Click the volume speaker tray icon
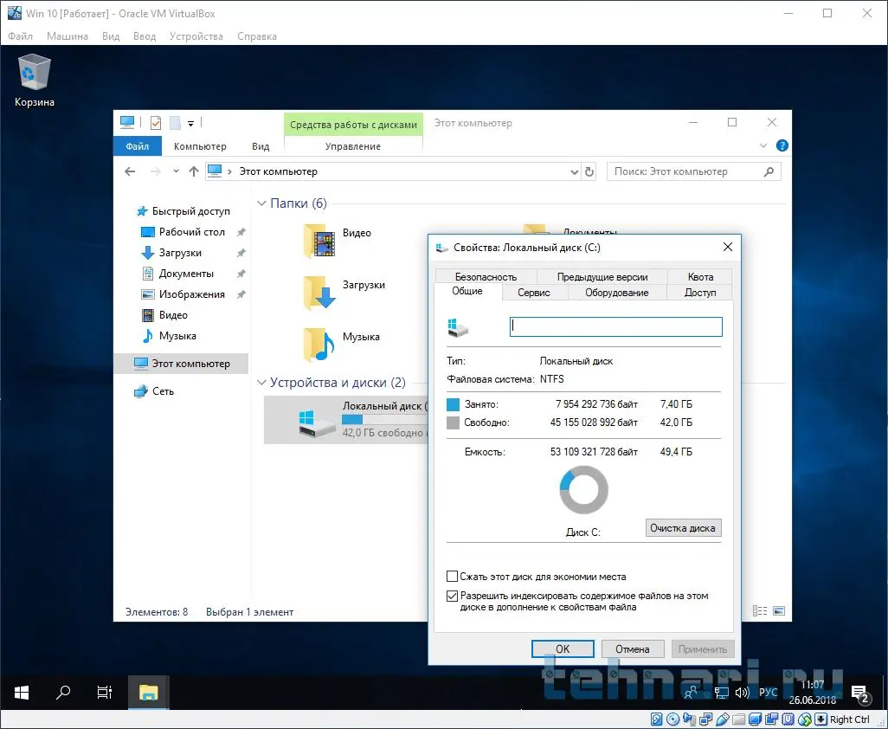Viewport: 888px width, 729px height. 742,693
